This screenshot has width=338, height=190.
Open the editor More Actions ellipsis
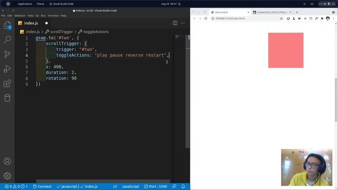(183, 23)
